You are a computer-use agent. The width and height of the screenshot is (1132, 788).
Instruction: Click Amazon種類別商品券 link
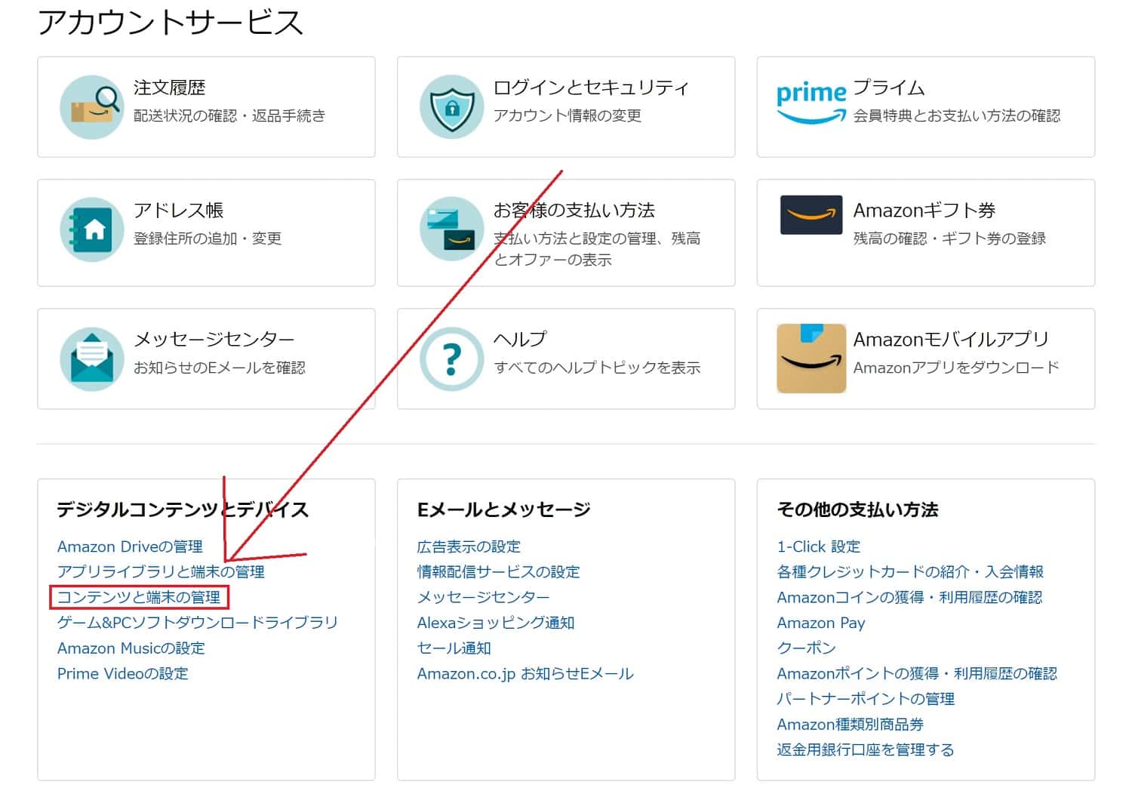pos(851,725)
